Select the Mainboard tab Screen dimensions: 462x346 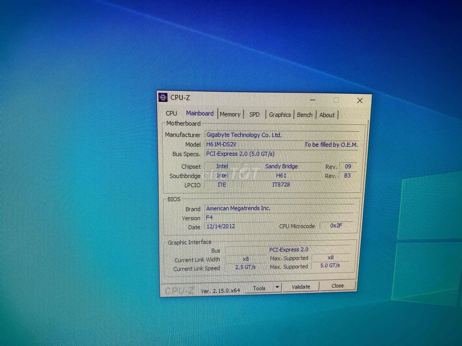(x=199, y=113)
